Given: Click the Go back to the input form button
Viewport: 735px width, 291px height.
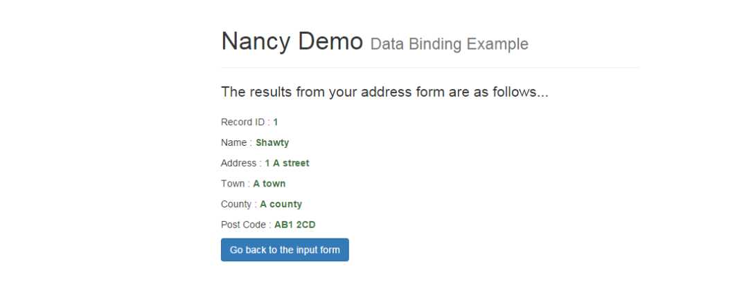Looking at the screenshot, I should click(x=285, y=250).
